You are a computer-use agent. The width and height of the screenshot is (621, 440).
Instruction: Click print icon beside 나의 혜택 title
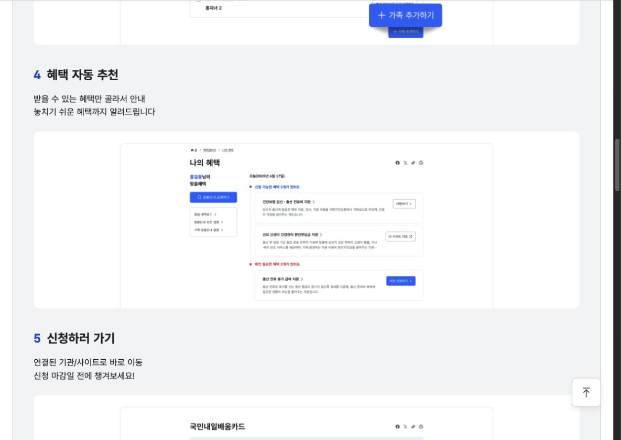pos(421,163)
